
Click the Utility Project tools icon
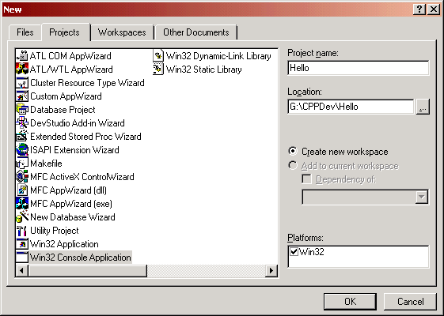pos(22,231)
